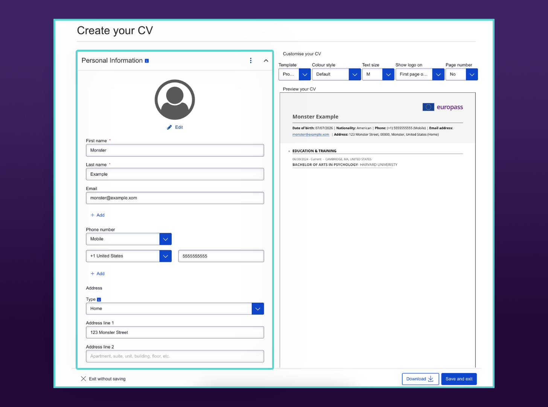Click the profile photo placeholder avatar

175,99
